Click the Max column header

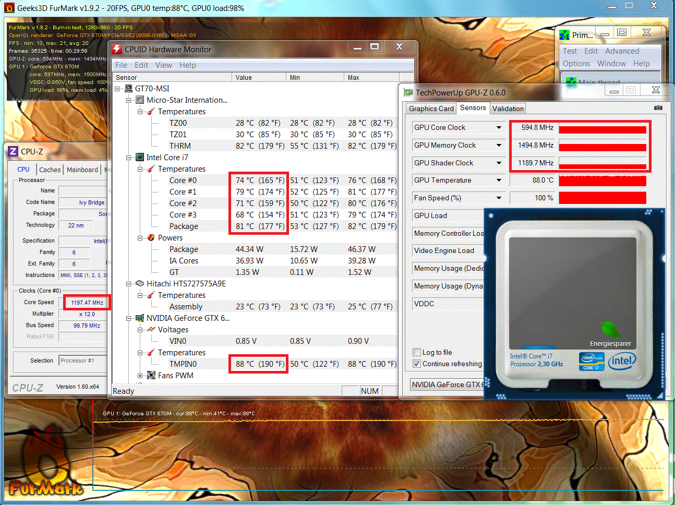[371, 77]
